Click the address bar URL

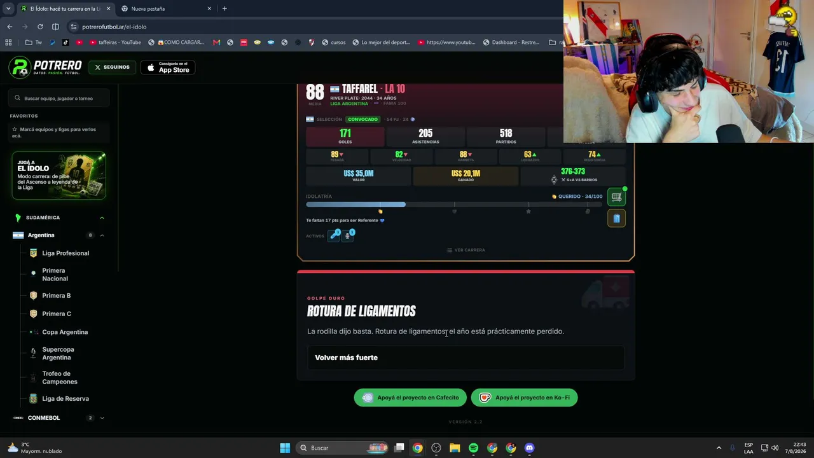pos(114,27)
